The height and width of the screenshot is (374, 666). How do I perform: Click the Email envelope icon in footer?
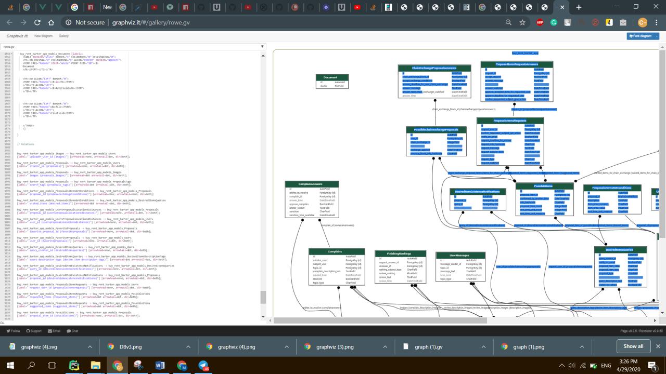pyautogui.click(x=50, y=330)
